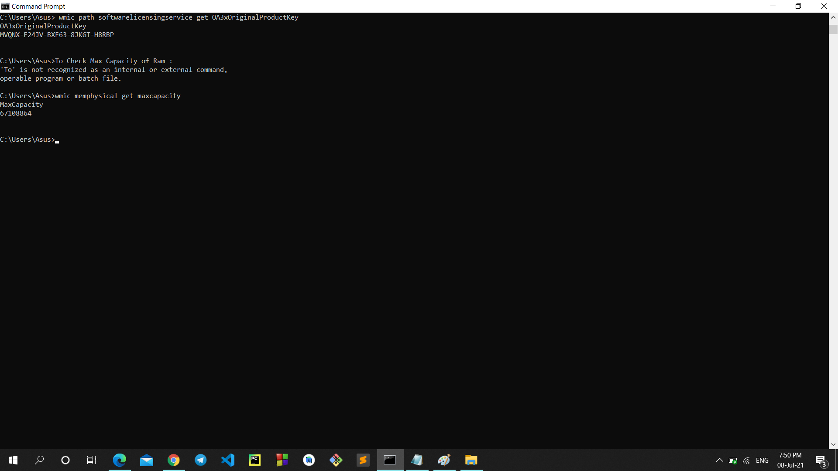Image resolution: width=838 pixels, height=471 pixels.
Task: Open the Task View button
Action: coord(92,460)
